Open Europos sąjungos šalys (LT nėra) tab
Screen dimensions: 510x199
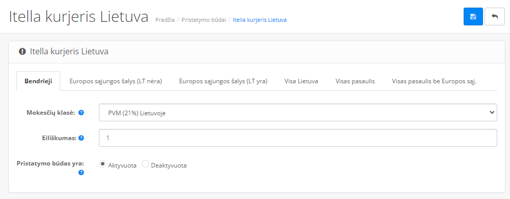(x=116, y=81)
